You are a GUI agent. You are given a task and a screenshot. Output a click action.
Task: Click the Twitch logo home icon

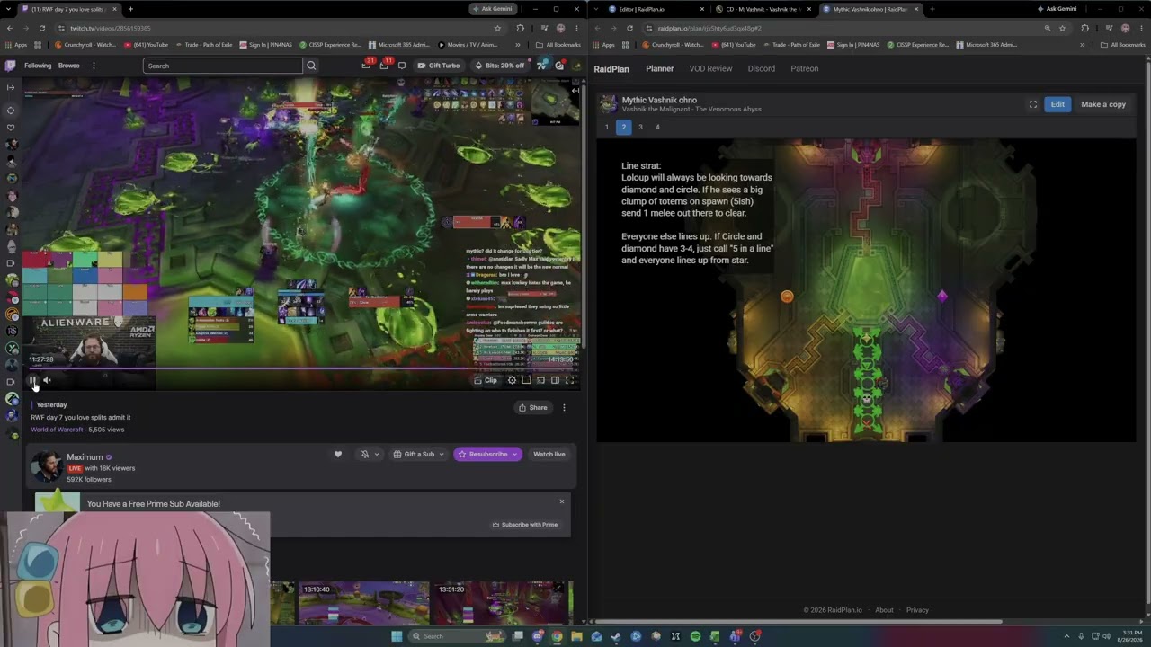pos(11,66)
